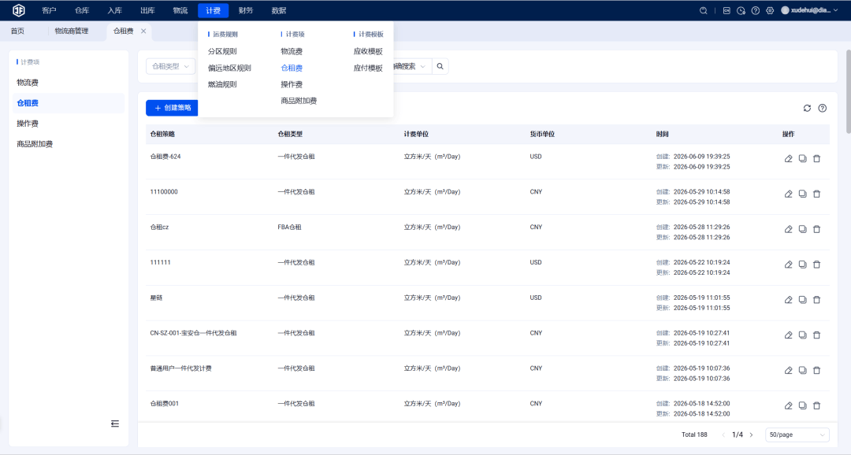Refresh the strategy table with the refresh icon

(x=807, y=108)
